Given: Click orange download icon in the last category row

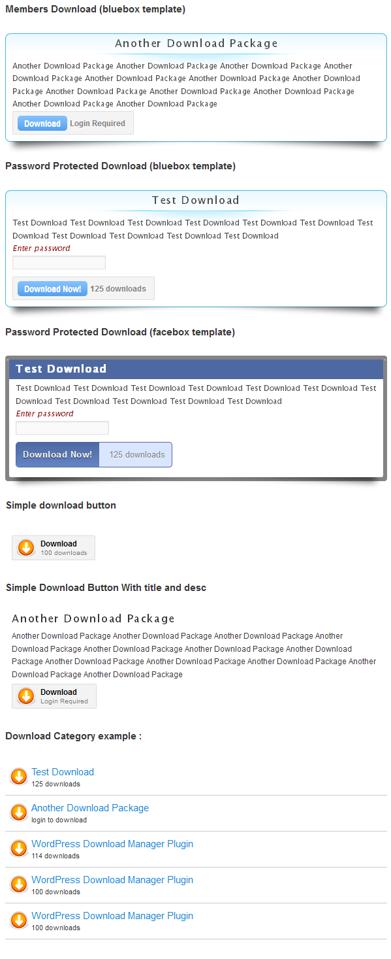Looking at the screenshot, I should click(x=19, y=920).
